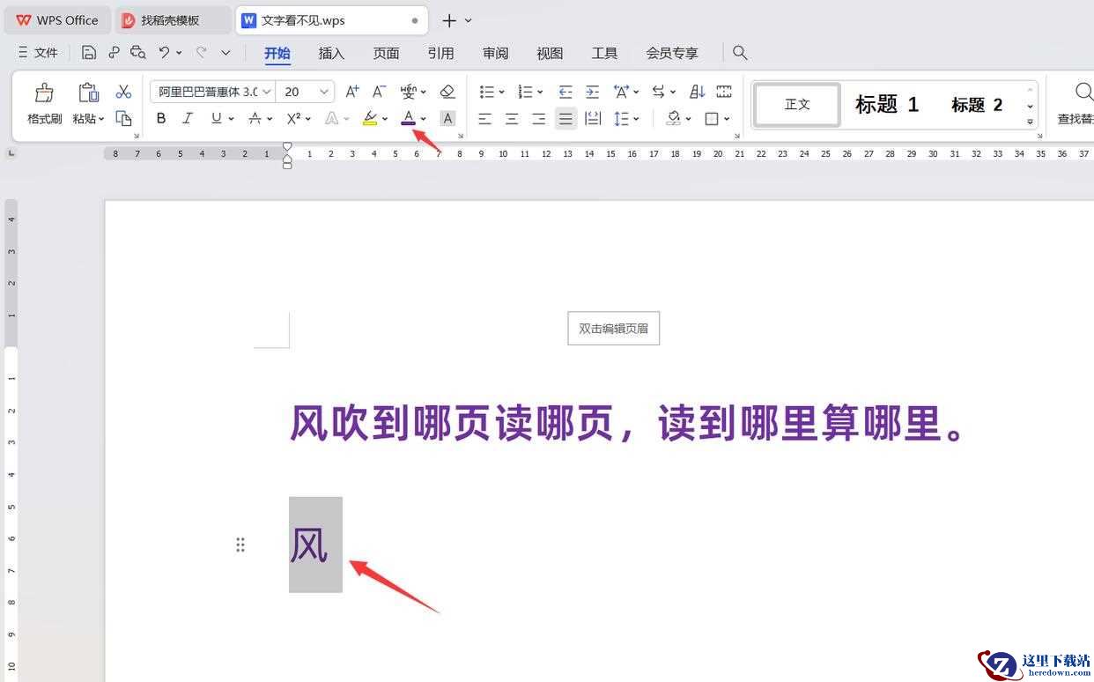
Task: Click the search magnifier beside ribbon tabs
Action: (x=740, y=53)
